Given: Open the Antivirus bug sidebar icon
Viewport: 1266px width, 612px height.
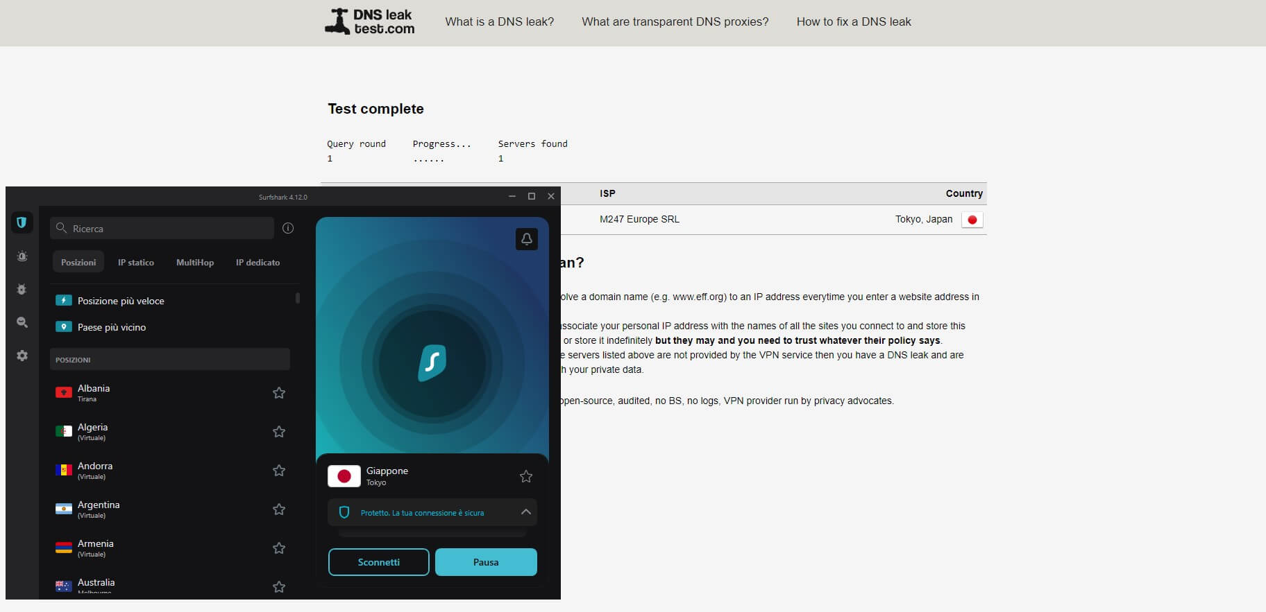Looking at the screenshot, I should 22,290.
